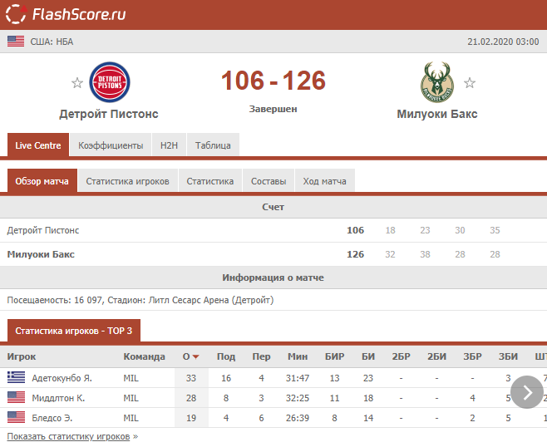
Task: Click Greek flag beside Адетокунбо Я.
Action: 16,377
